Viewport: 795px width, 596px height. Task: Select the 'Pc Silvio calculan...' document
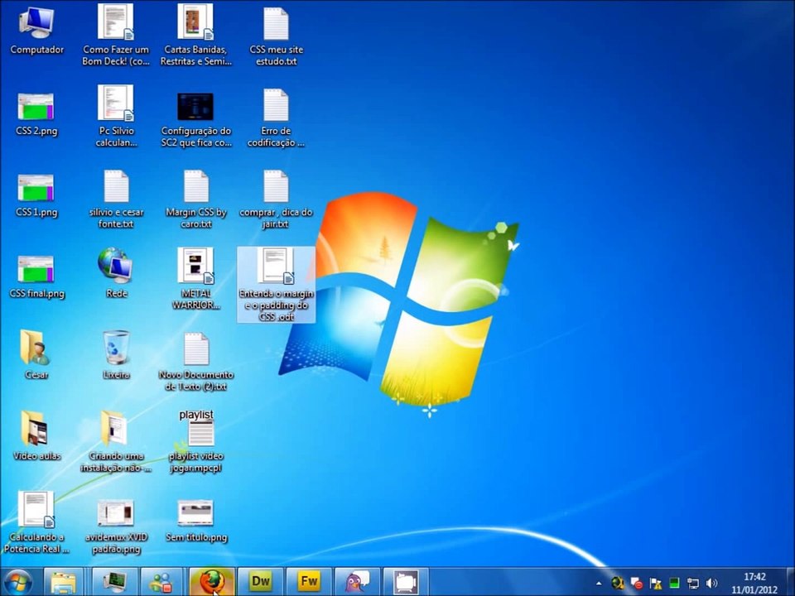pos(116,116)
